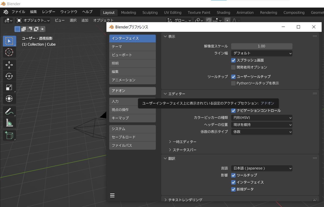Uncheck the スプラッシュ画面 checkbox
The width and height of the screenshot is (324, 207).
click(234, 60)
